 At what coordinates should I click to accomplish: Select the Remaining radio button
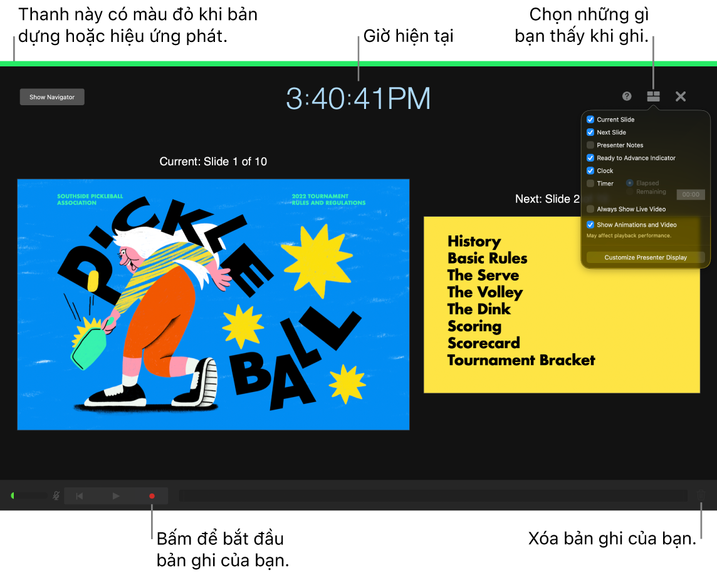(x=630, y=192)
